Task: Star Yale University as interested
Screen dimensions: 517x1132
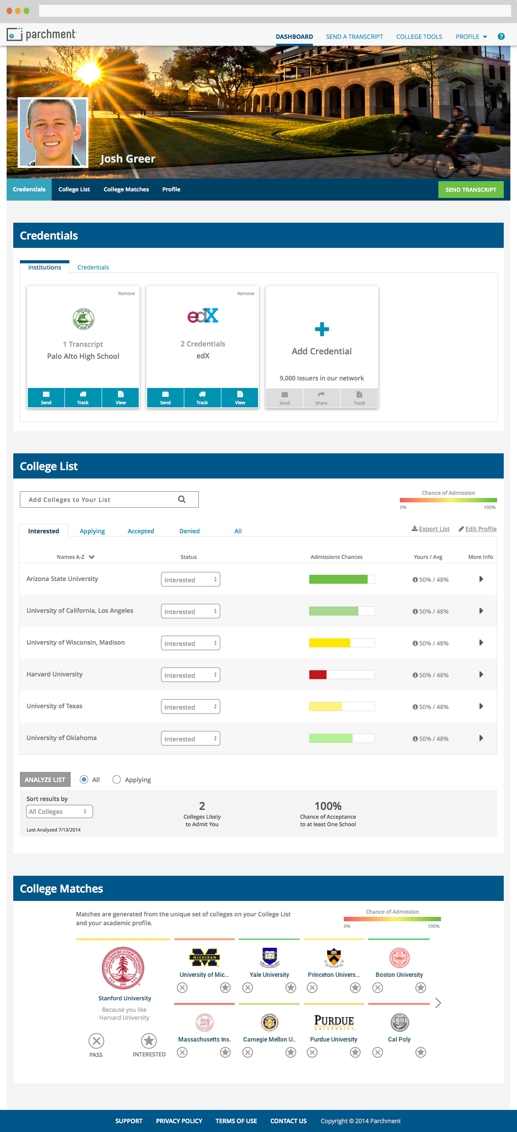Action: click(x=291, y=988)
